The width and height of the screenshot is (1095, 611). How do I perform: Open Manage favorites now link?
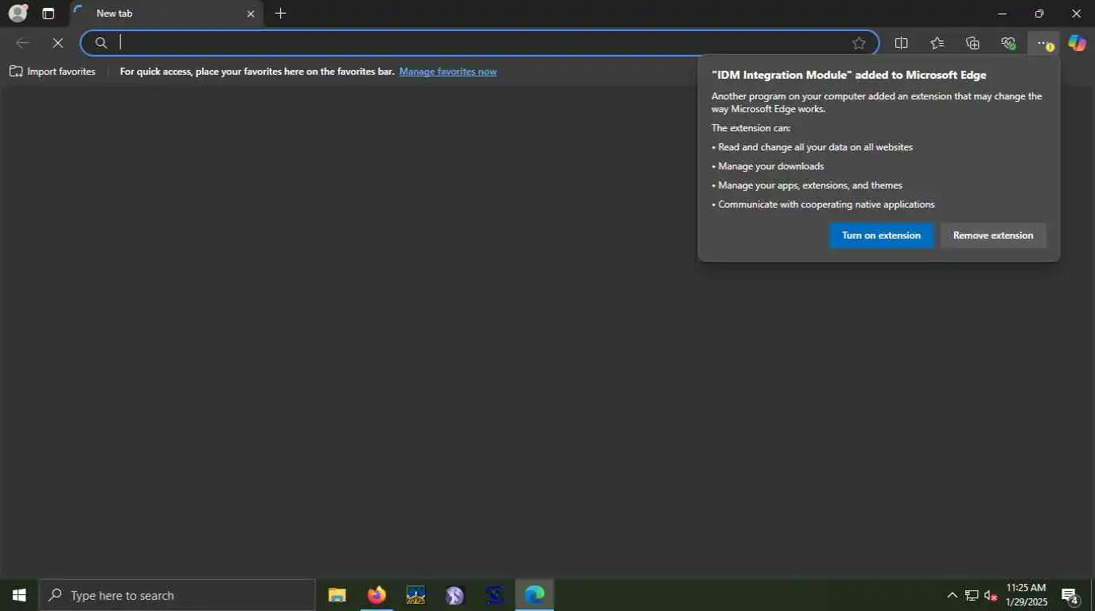click(x=448, y=72)
